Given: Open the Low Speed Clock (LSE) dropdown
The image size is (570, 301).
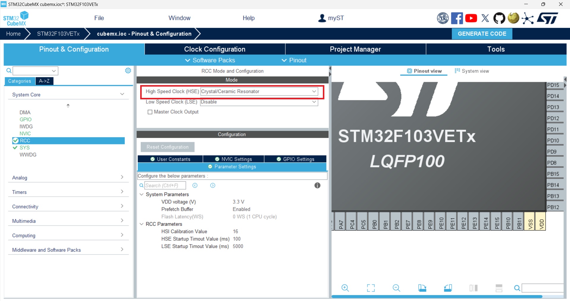Looking at the screenshot, I should coord(259,102).
